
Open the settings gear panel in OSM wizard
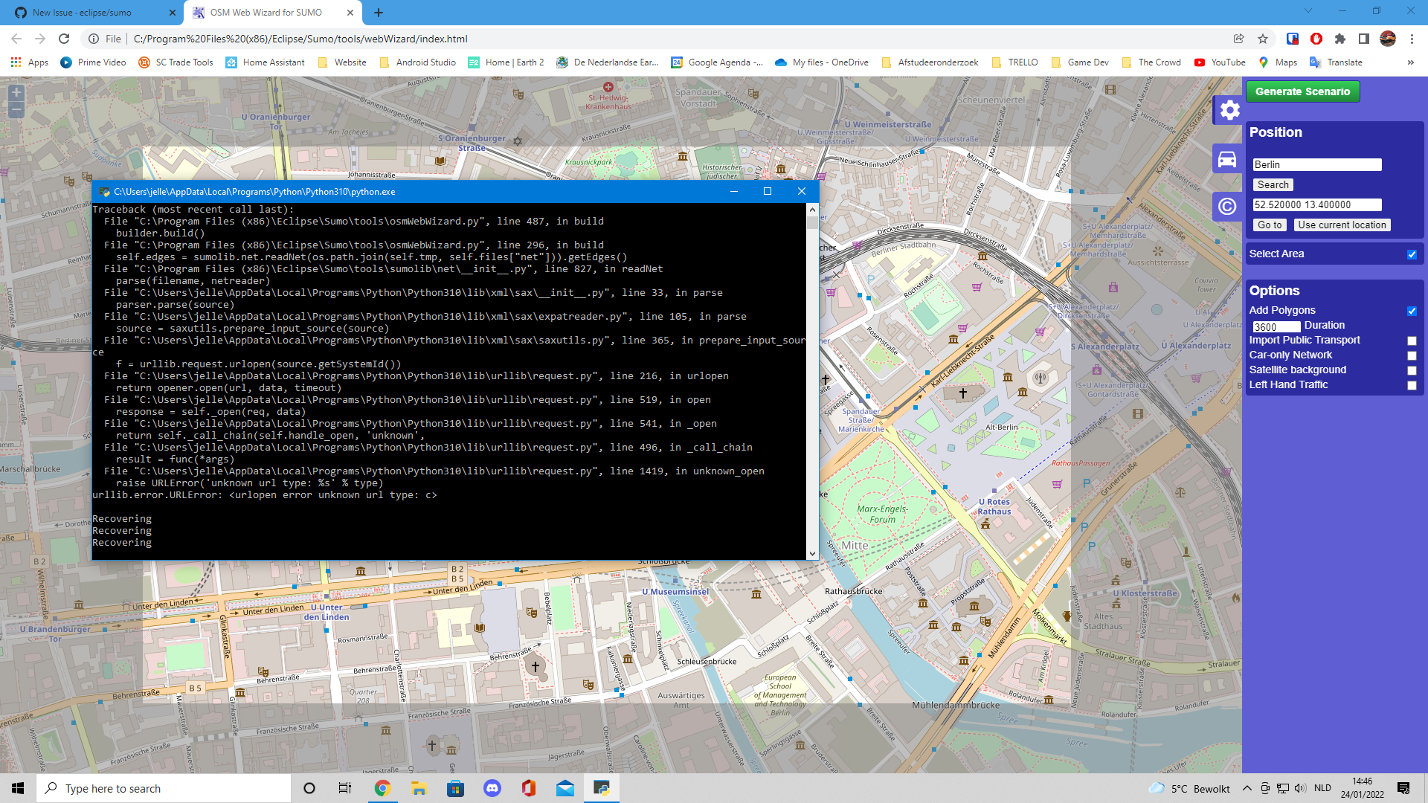(1229, 110)
